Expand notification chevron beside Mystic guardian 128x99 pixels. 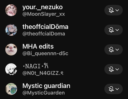click(x=117, y=89)
